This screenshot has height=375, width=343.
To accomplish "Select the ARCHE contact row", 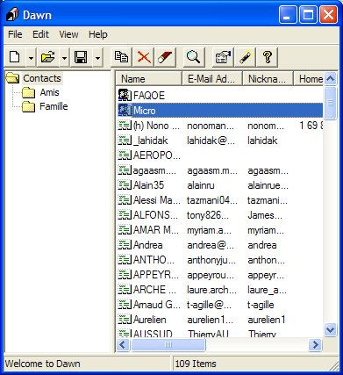I will (x=220, y=290).
